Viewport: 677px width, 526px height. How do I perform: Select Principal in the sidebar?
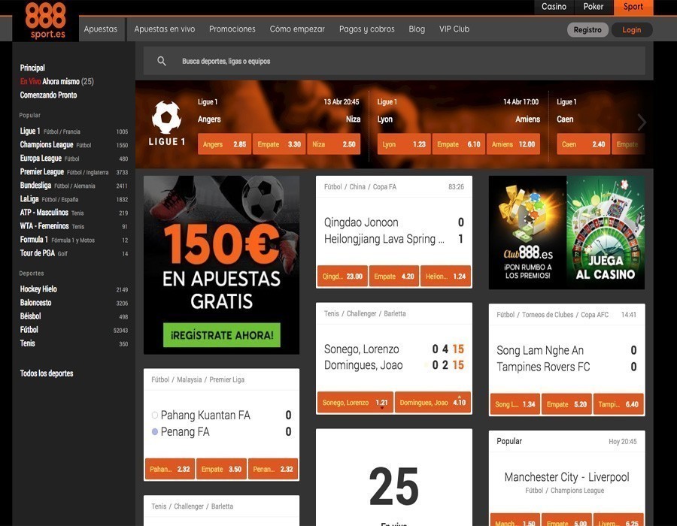coord(32,68)
